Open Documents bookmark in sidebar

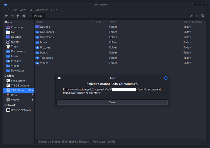point(19,51)
